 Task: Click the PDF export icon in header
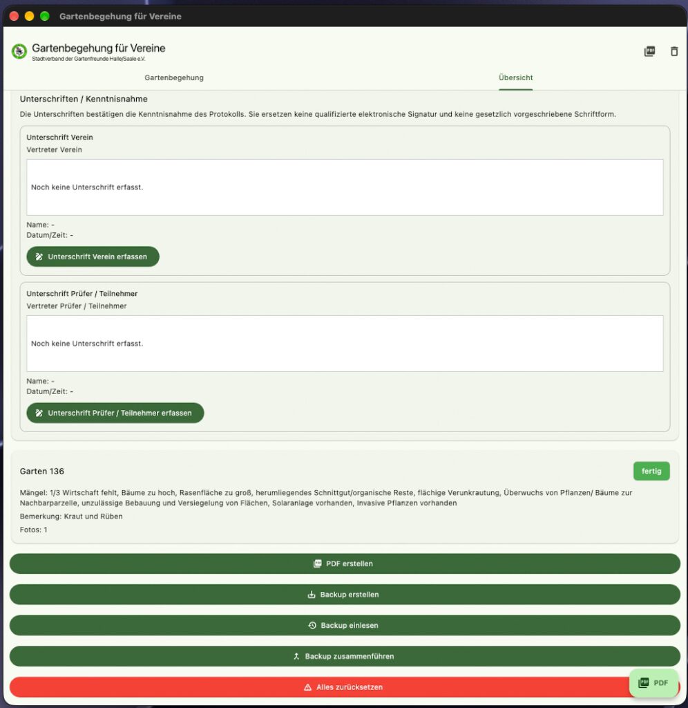(x=649, y=51)
